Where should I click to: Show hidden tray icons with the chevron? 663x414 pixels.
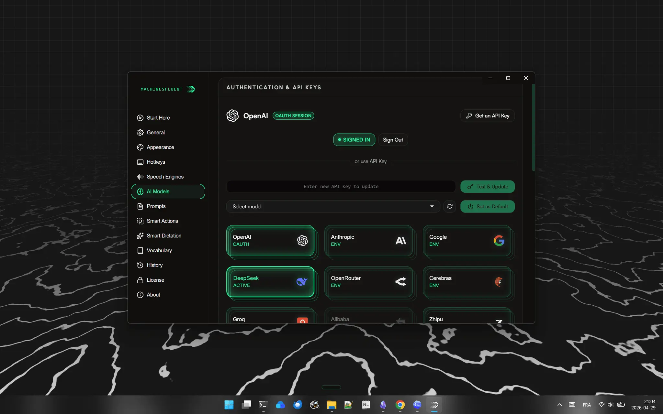coord(559,405)
